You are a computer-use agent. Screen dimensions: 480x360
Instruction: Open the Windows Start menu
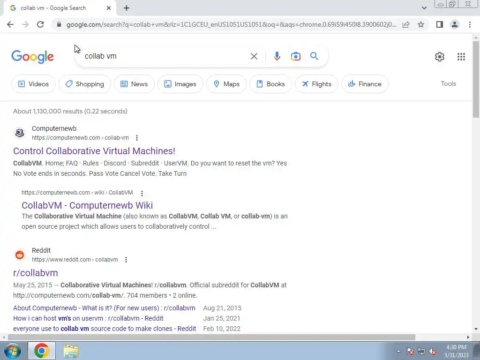(x=12, y=351)
